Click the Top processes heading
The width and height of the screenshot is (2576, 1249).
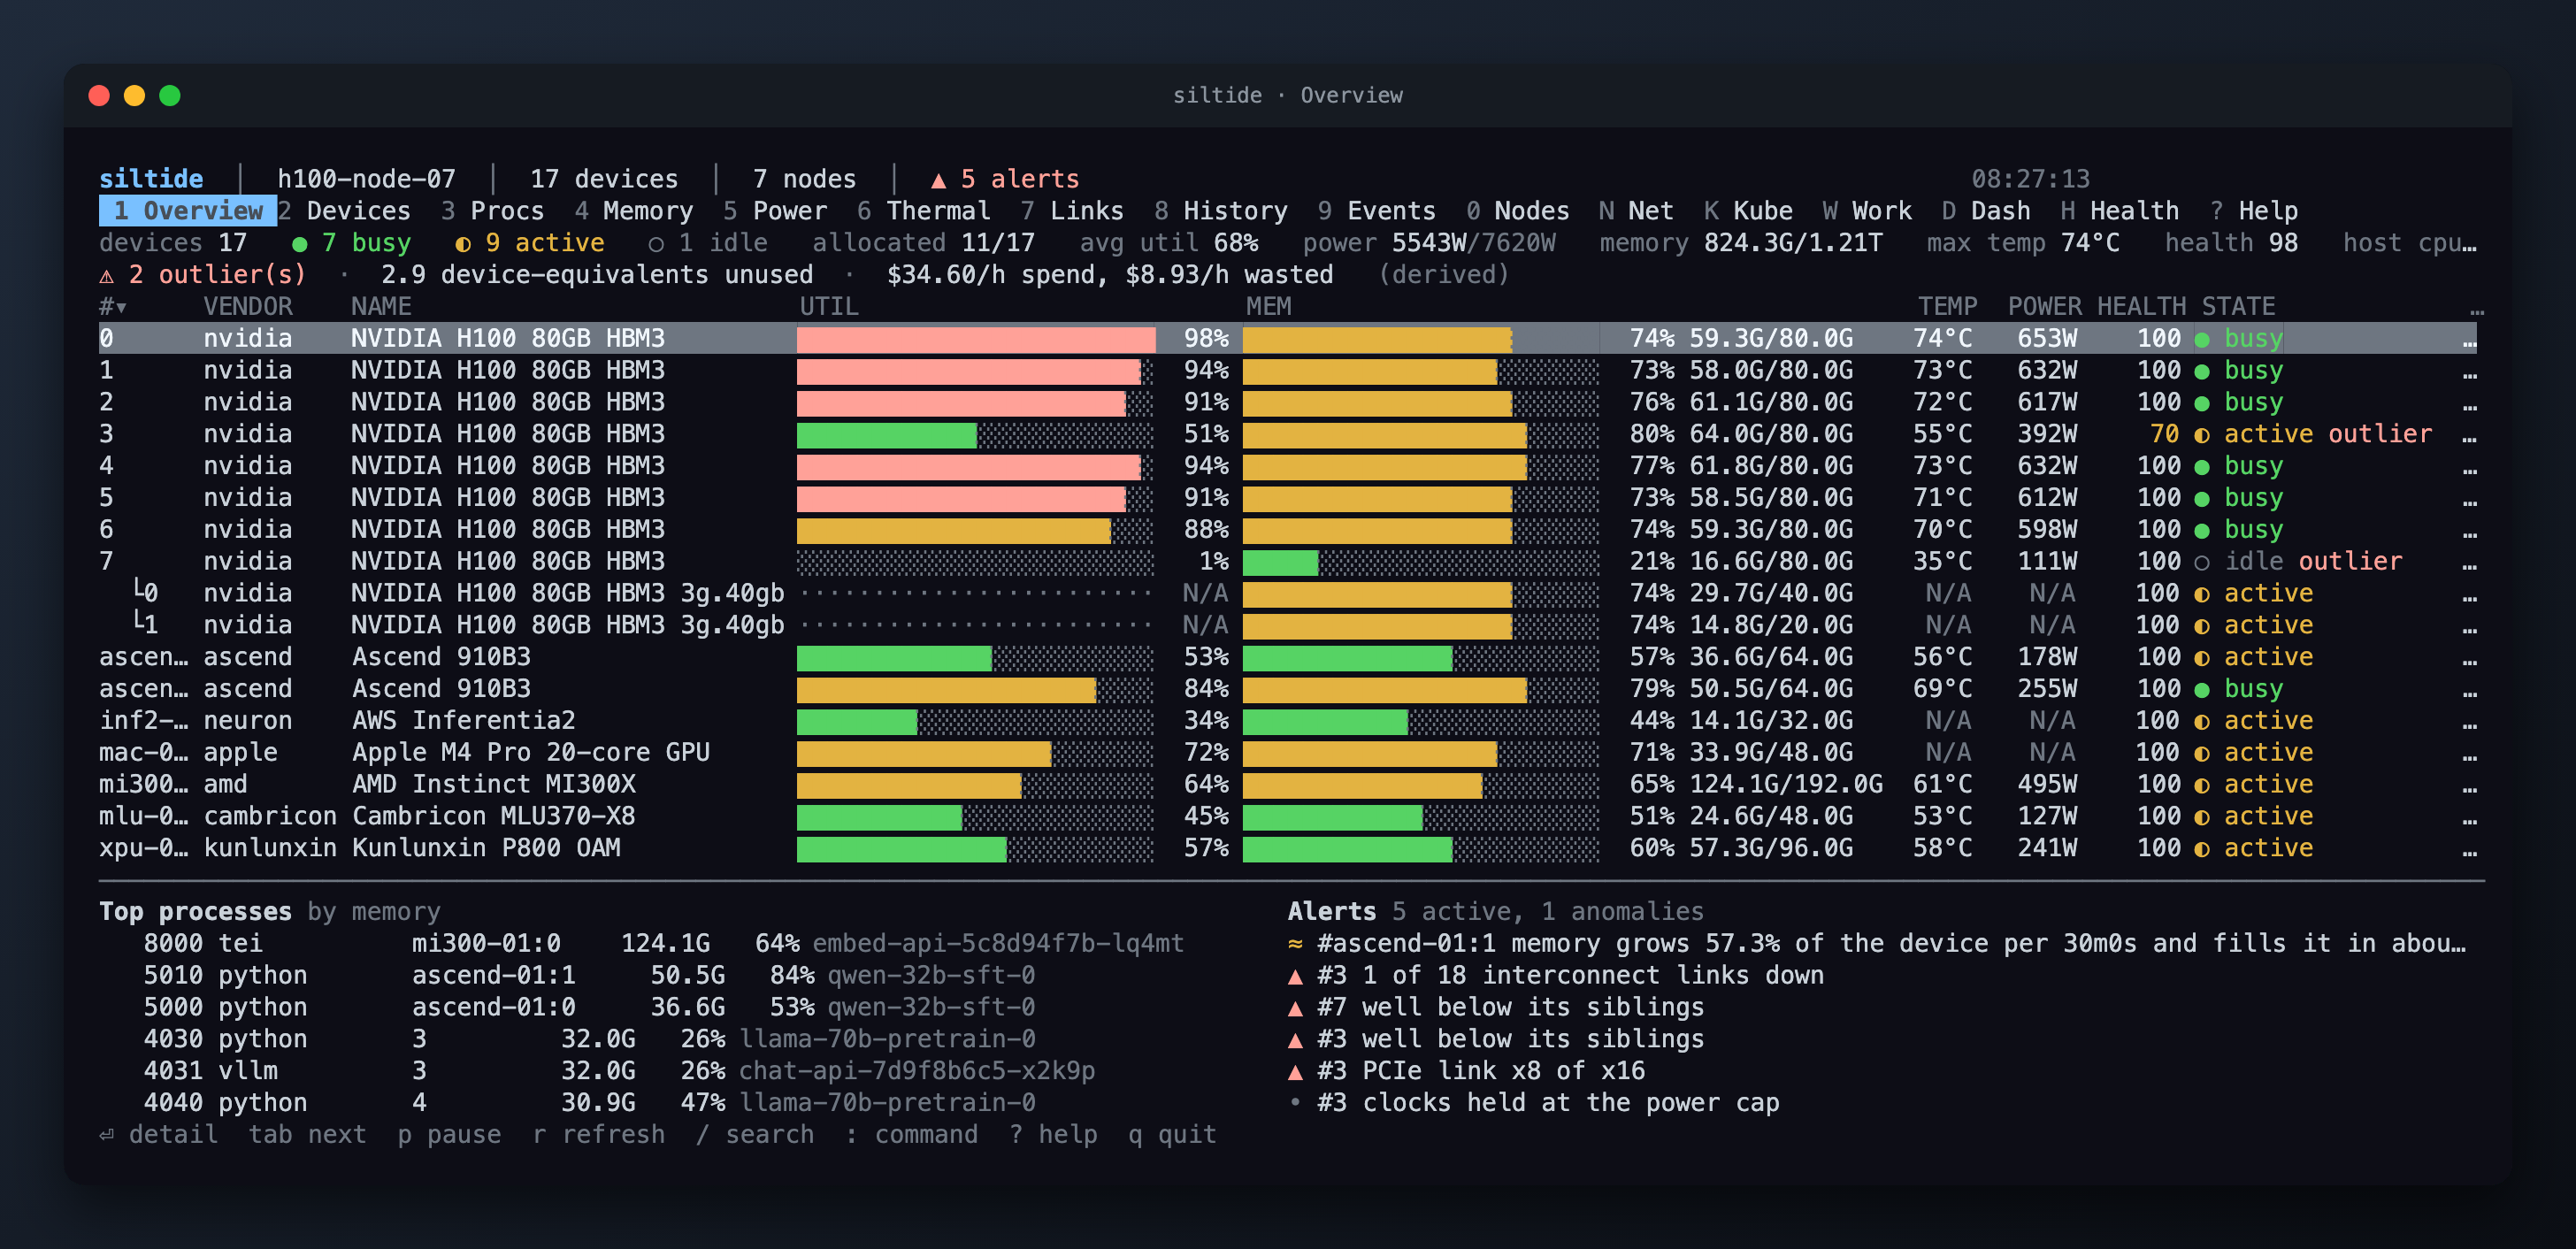pyautogui.click(x=196, y=912)
